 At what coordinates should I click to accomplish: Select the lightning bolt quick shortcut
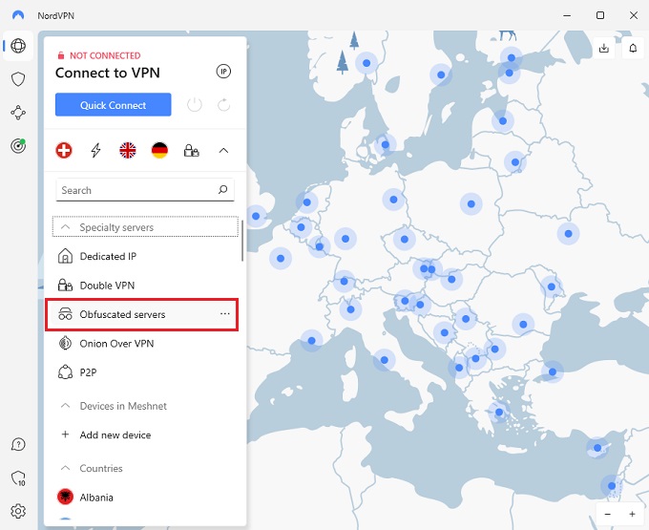[95, 150]
